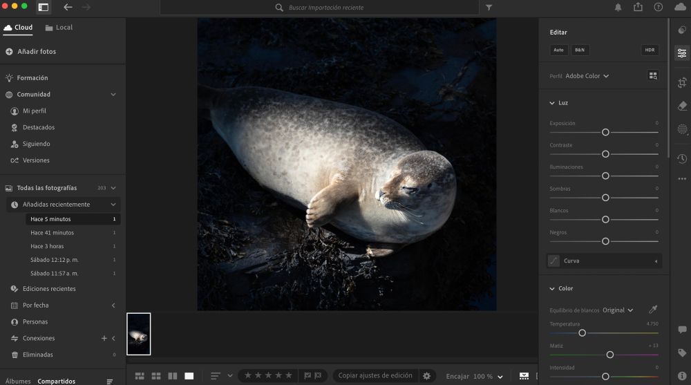Image resolution: width=691 pixels, height=385 pixels.
Task: Open the Versions history clock icon
Action: pyautogui.click(x=682, y=159)
